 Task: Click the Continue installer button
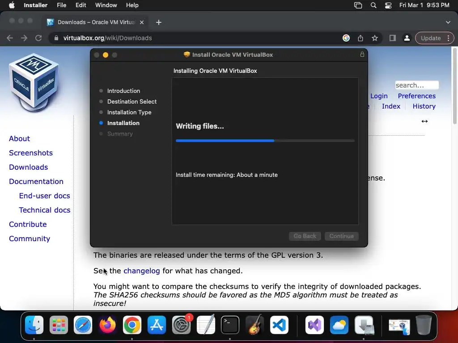(x=341, y=236)
